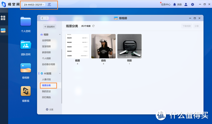Open 人像识别 in AI发现
212x124 pixels.
coord(46,79)
